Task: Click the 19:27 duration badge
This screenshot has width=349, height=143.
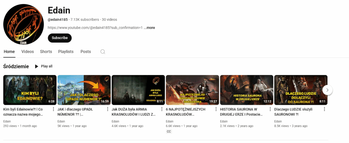Action: (213, 101)
